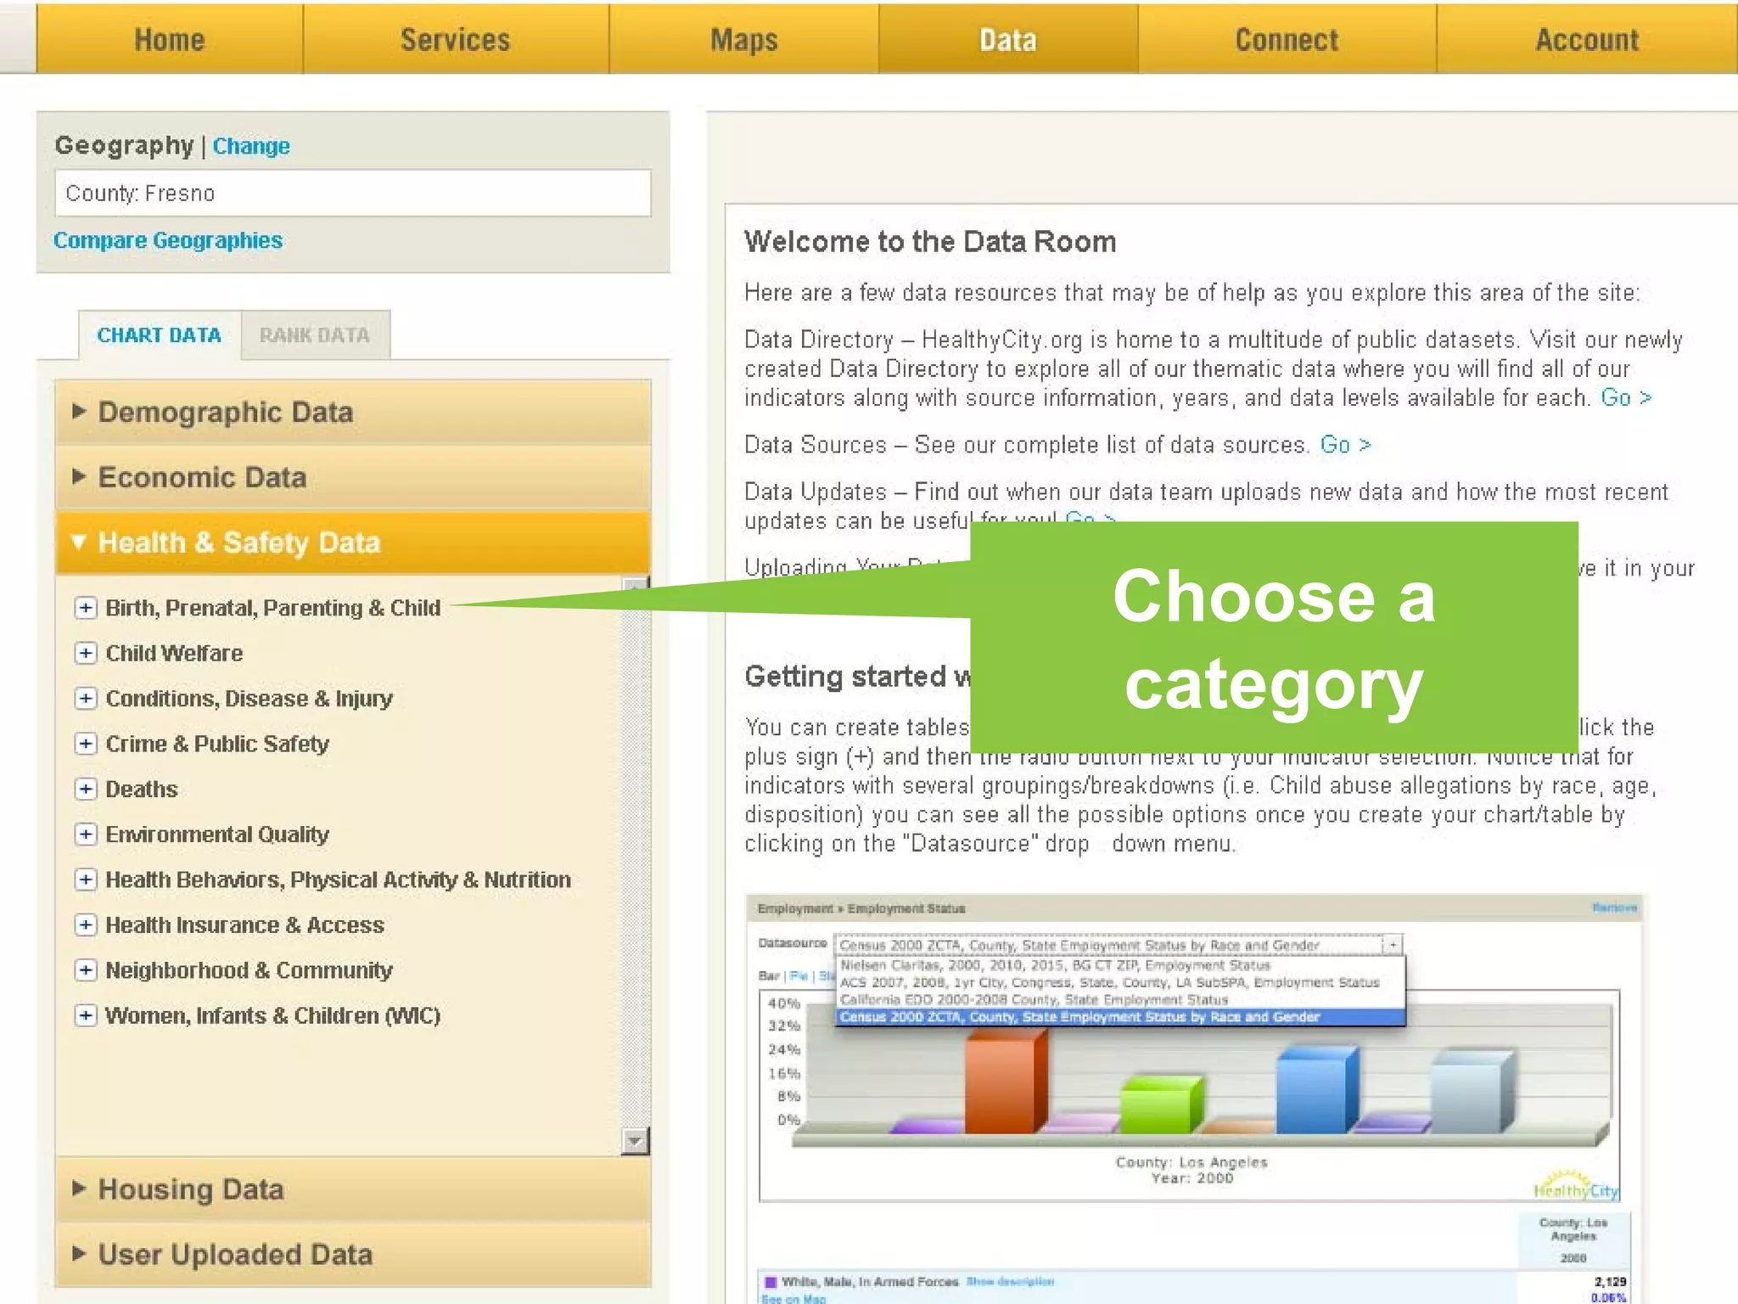Click the Change geography link
This screenshot has height=1304, width=1738.
click(x=251, y=146)
